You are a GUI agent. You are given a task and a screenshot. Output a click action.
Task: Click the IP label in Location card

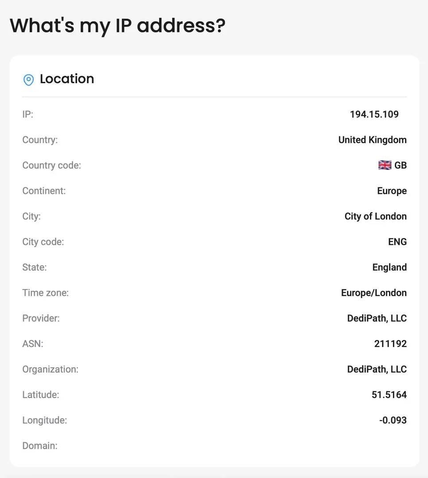click(27, 114)
